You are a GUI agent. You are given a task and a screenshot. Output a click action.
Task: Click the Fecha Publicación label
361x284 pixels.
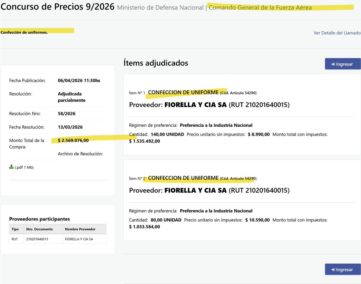(27, 81)
